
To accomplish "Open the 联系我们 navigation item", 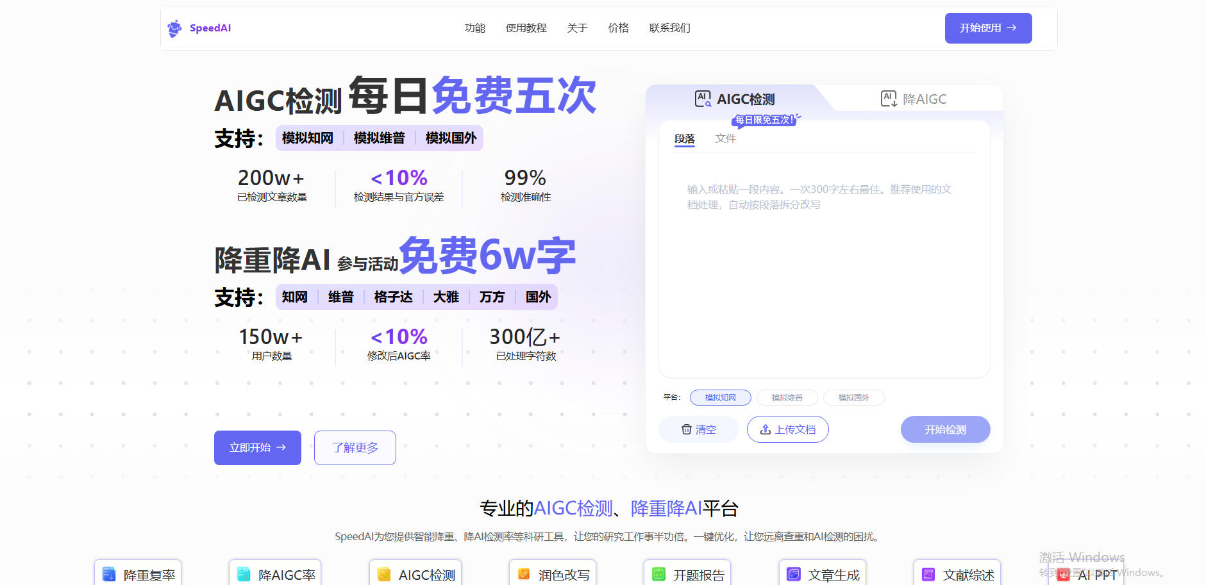I will 670,28.
